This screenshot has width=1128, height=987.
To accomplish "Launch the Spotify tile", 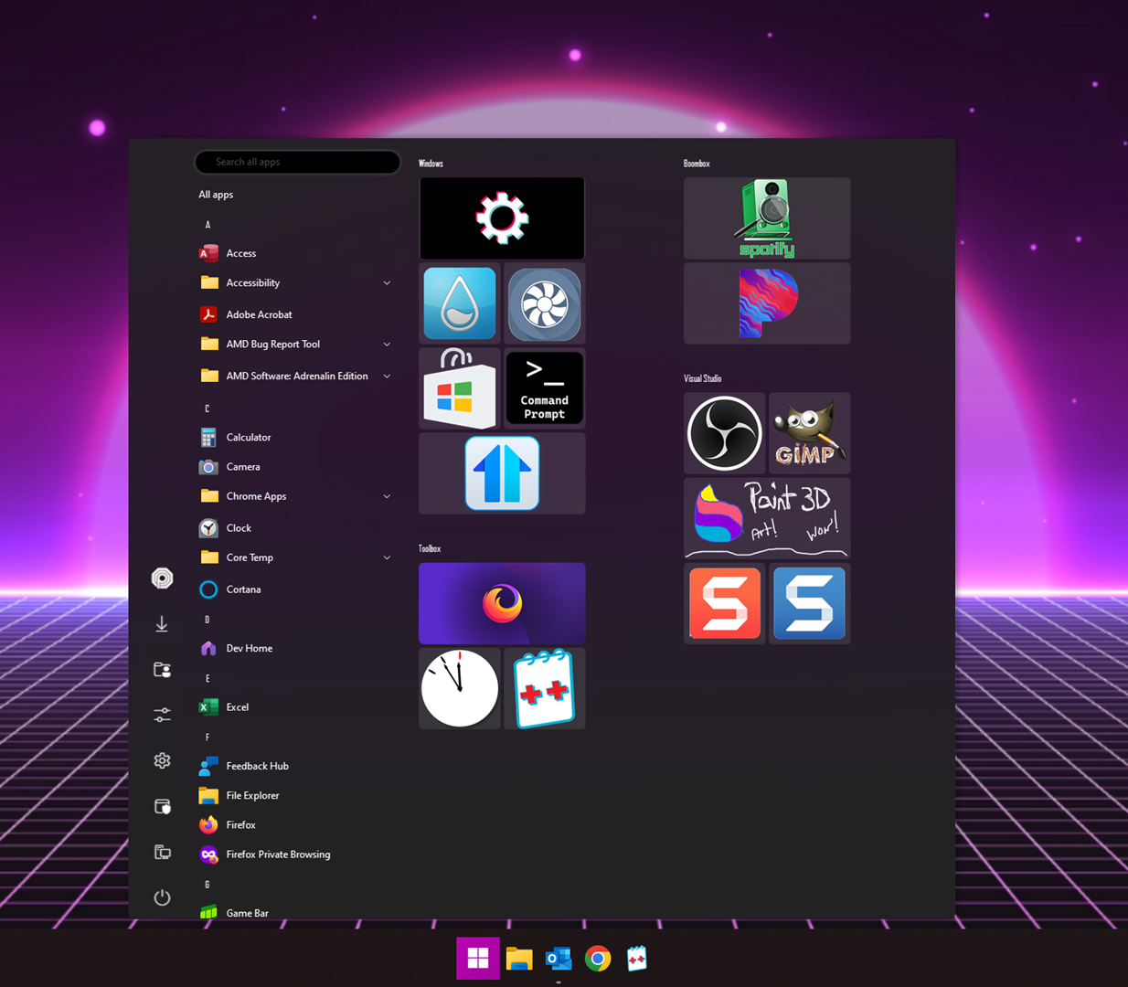I will (x=767, y=218).
